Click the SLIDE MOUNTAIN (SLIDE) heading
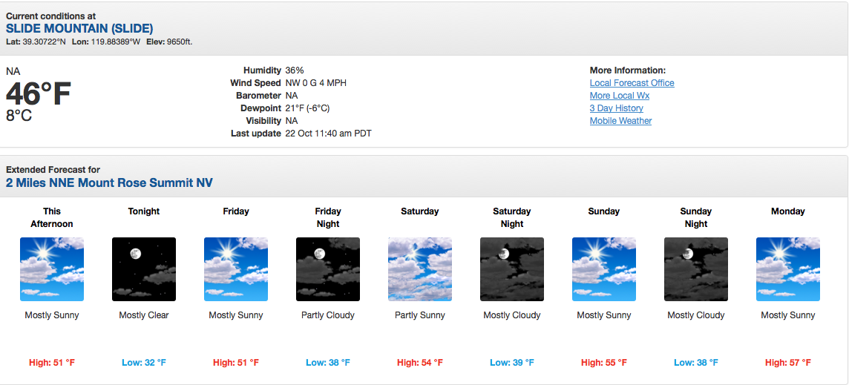Screen dimensions: 849x385 click(79, 29)
